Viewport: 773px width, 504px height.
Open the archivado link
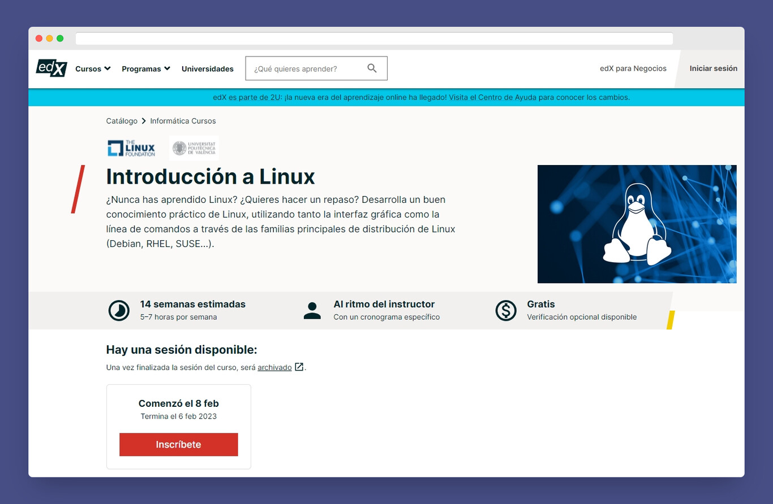(x=274, y=367)
